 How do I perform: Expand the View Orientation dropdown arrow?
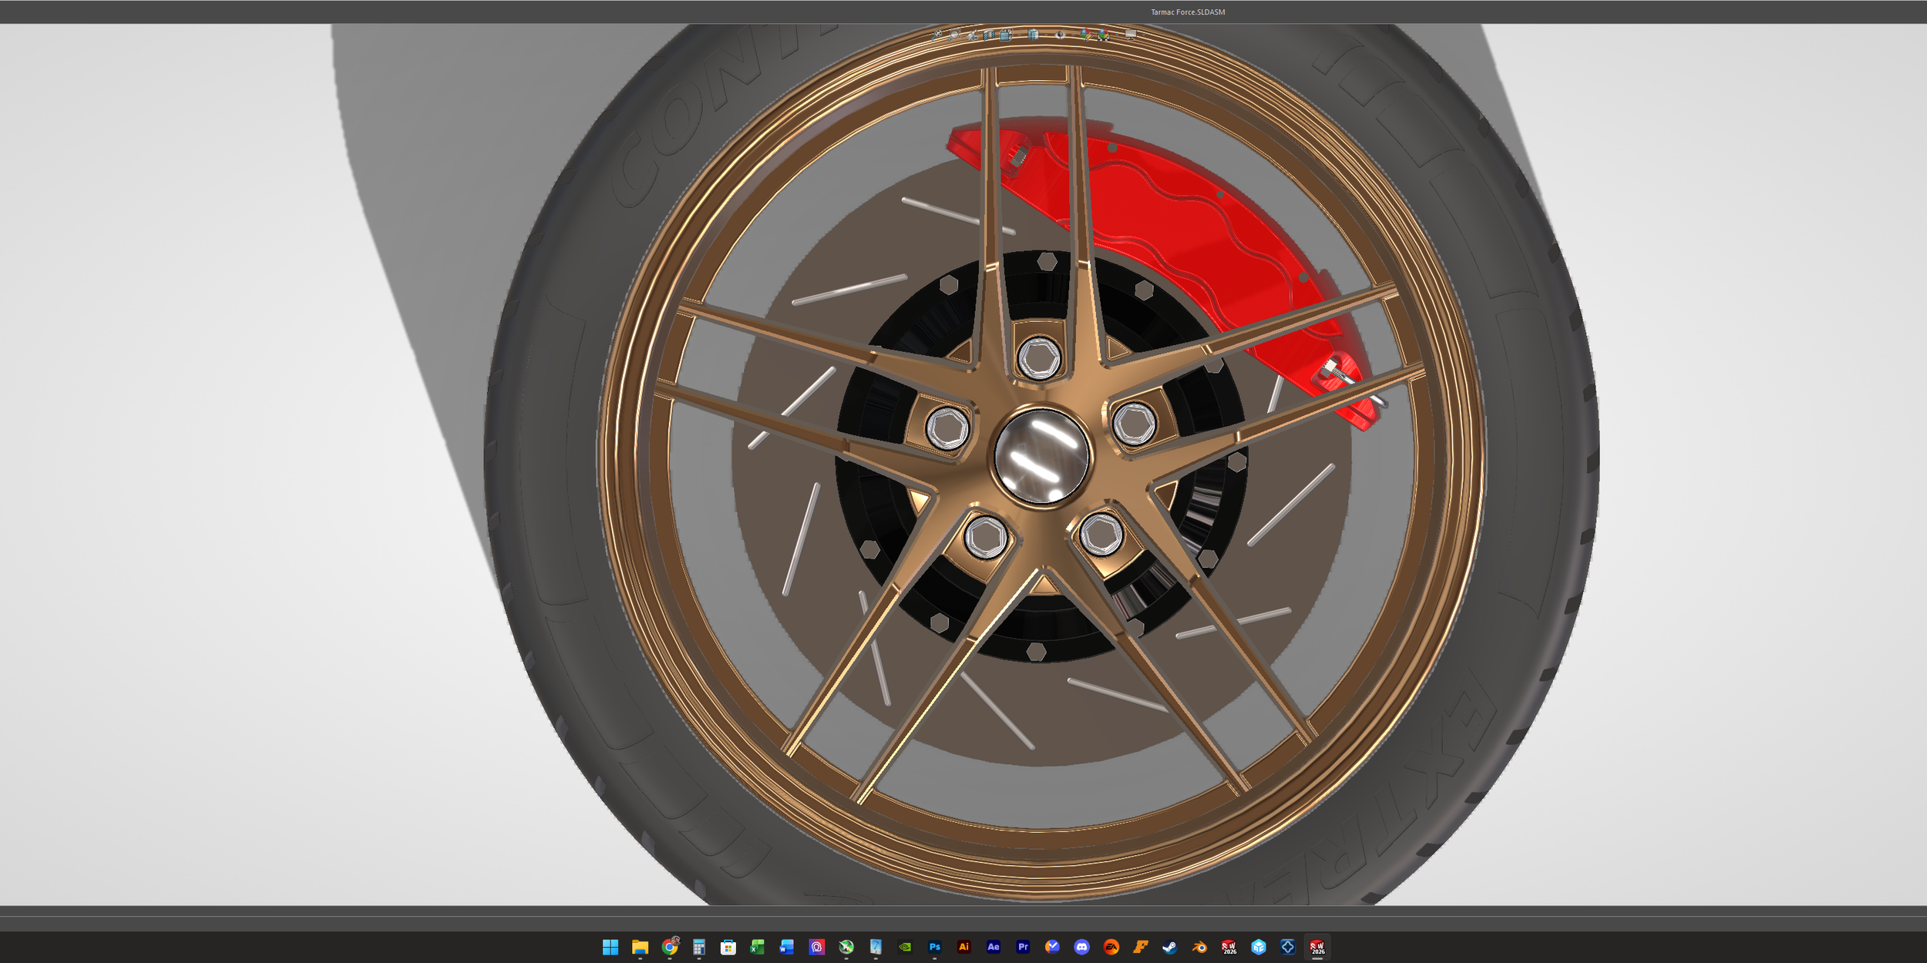pos(1019,35)
